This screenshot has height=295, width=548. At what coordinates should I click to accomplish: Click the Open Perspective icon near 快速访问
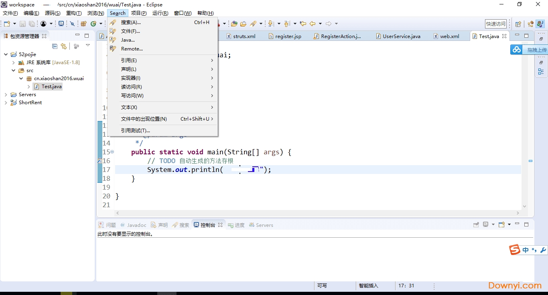[518, 24]
